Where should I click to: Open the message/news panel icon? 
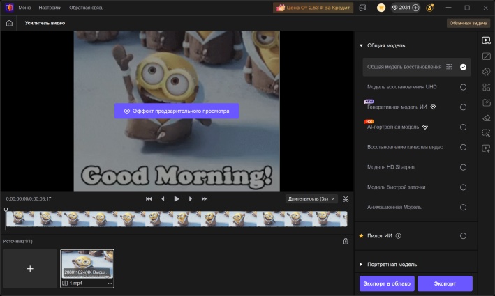[362, 8]
